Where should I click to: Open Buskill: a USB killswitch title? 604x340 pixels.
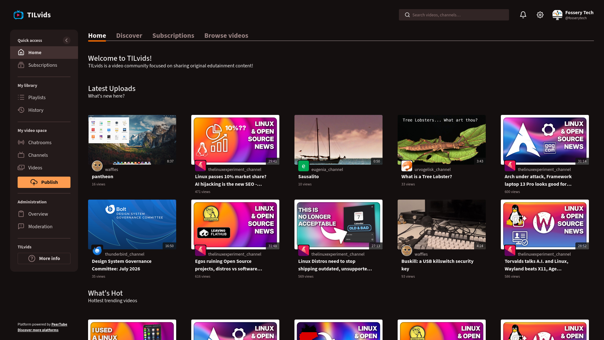point(437,265)
